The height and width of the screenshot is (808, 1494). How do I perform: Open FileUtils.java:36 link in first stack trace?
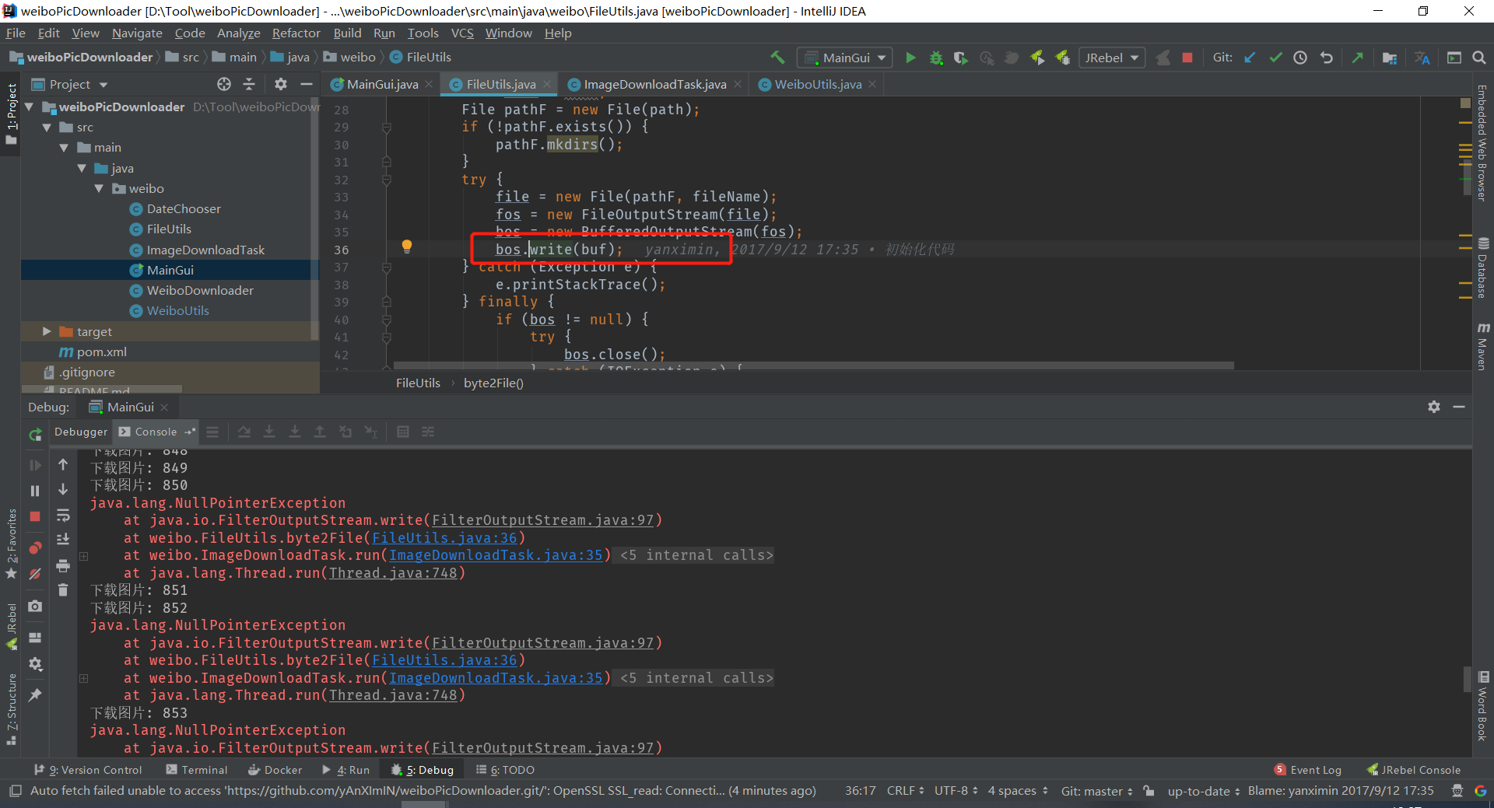(444, 537)
